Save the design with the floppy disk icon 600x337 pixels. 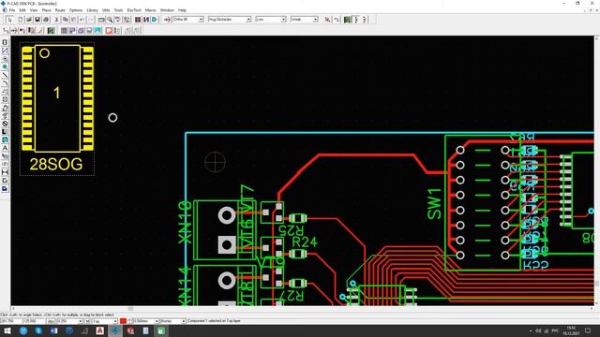tap(37, 20)
